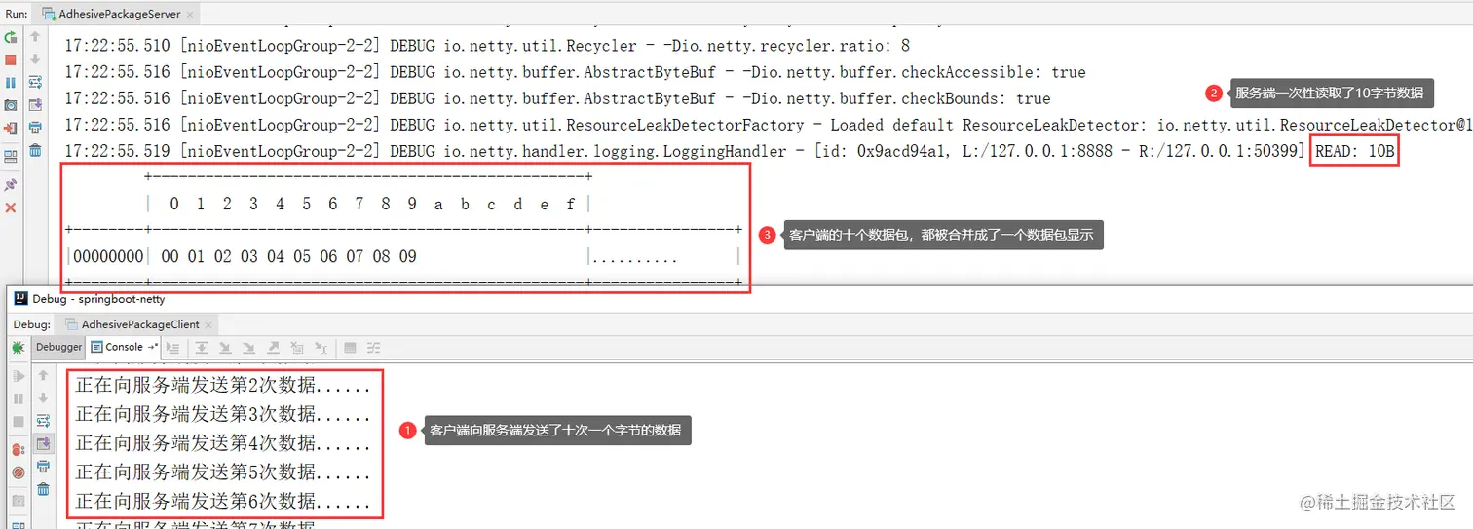
Task: Click the Step Into debugger icon
Action: (x=225, y=347)
